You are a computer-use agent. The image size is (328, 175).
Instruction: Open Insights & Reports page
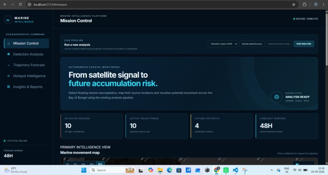pyautogui.click(x=26, y=86)
